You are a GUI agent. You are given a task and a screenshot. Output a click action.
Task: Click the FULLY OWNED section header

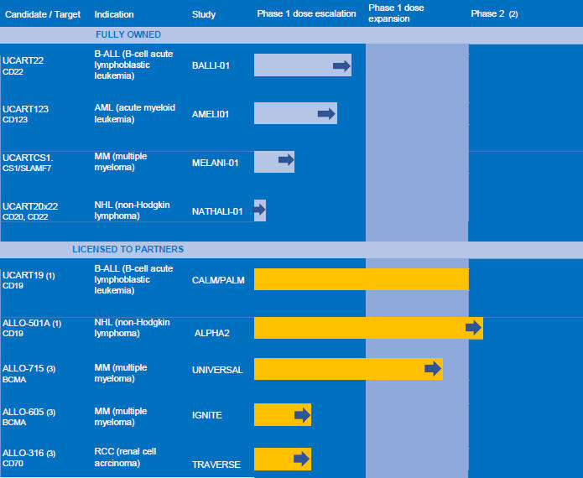128,35
